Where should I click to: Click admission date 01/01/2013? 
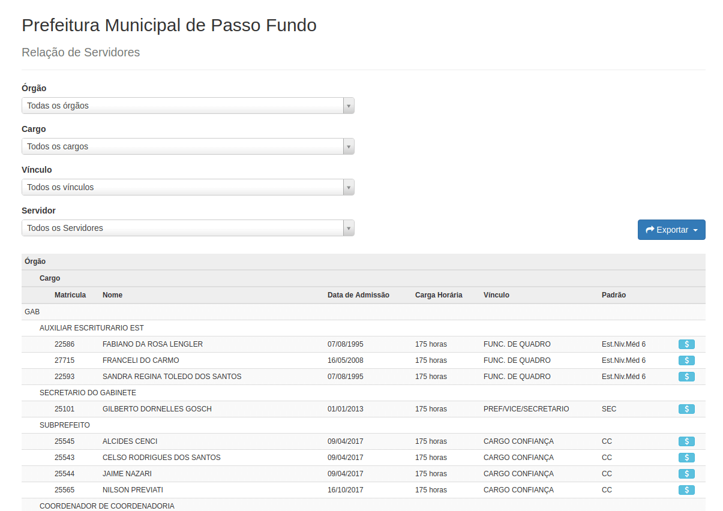coord(346,409)
